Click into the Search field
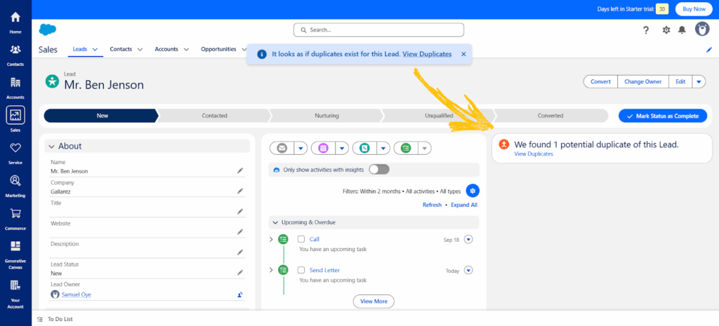719x326 pixels. click(379, 30)
